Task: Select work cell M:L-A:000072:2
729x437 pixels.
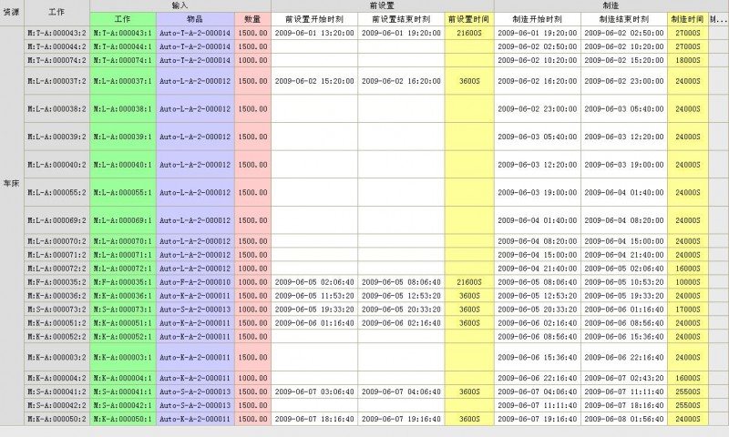Action: (x=56, y=269)
